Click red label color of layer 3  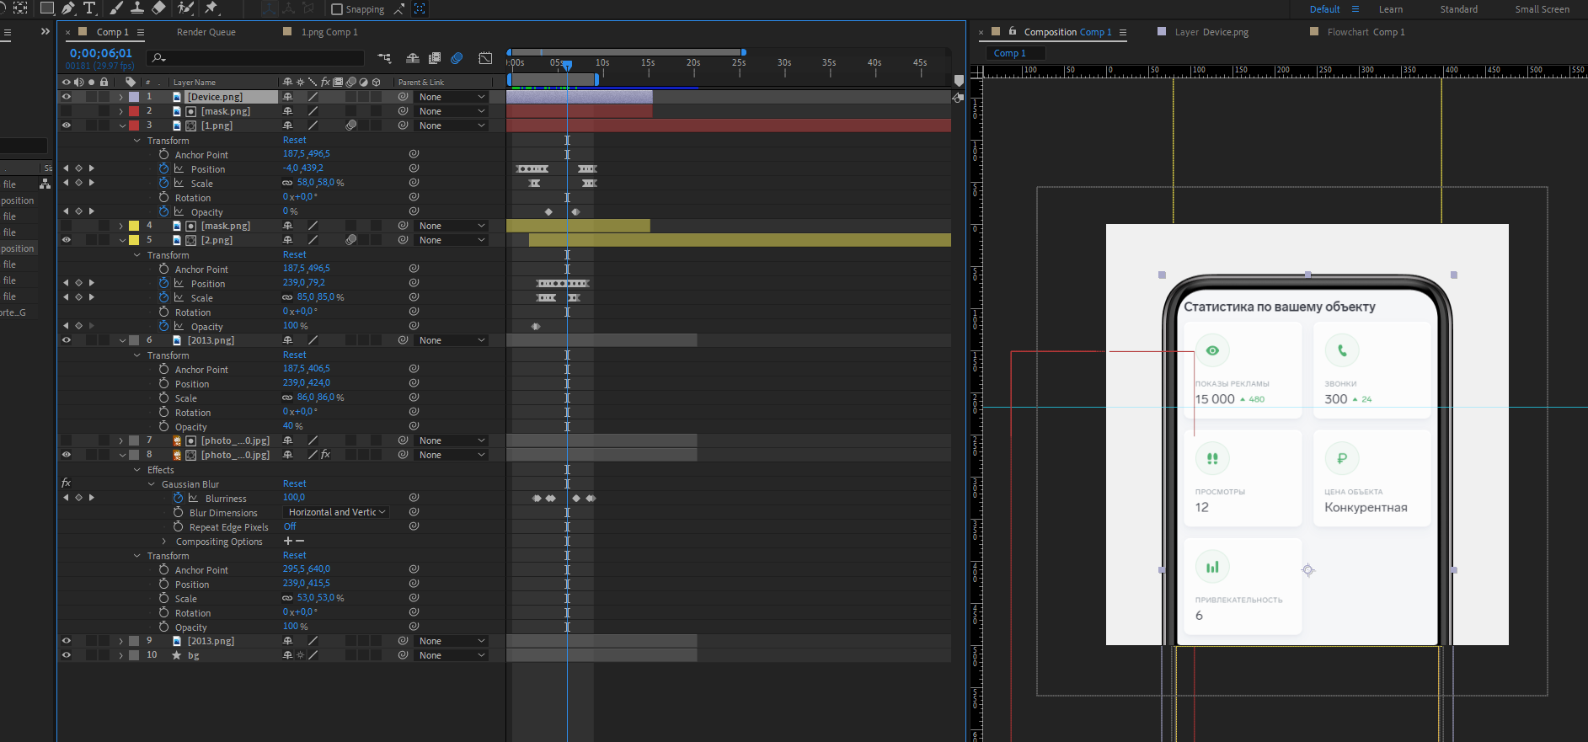point(134,125)
